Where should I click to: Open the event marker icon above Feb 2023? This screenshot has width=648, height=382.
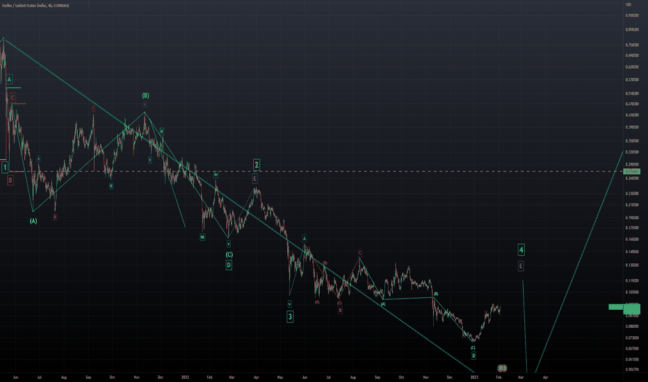502,367
